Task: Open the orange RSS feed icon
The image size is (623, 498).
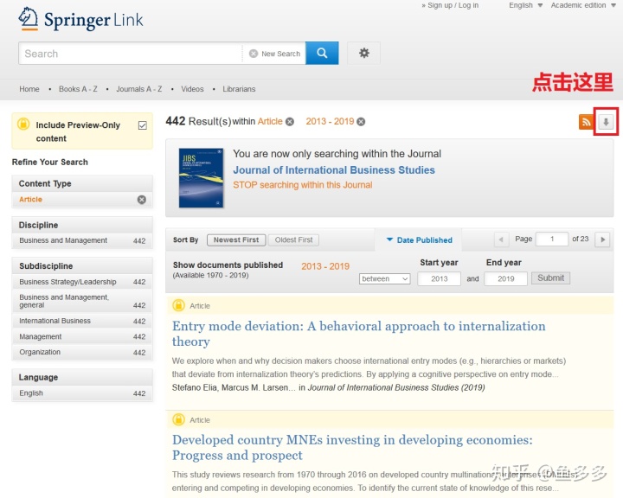Action: pyautogui.click(x=586, y=122)
